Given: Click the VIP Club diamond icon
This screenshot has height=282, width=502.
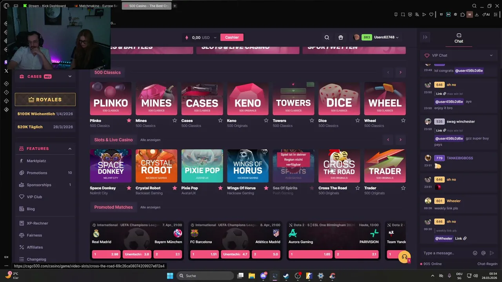Looking at the screenshot, I should [x=22, y=197].
